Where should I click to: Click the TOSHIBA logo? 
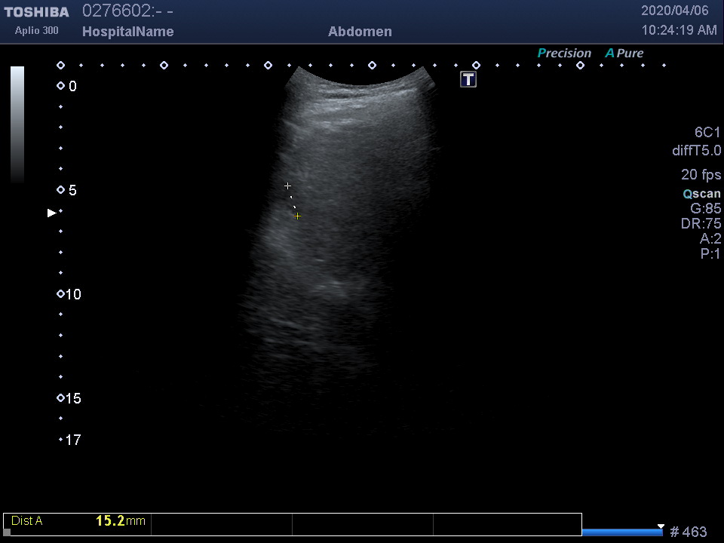36,12
